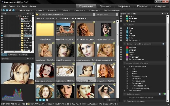170x106 pixels.
Task: Open the Правка menu
Action: [12, 6]
